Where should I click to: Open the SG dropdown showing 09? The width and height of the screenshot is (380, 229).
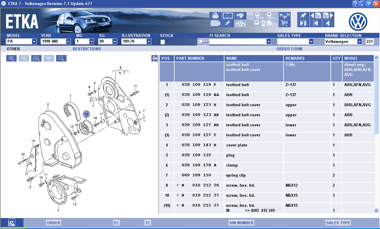pyautogui.click(x=115, y=41)
